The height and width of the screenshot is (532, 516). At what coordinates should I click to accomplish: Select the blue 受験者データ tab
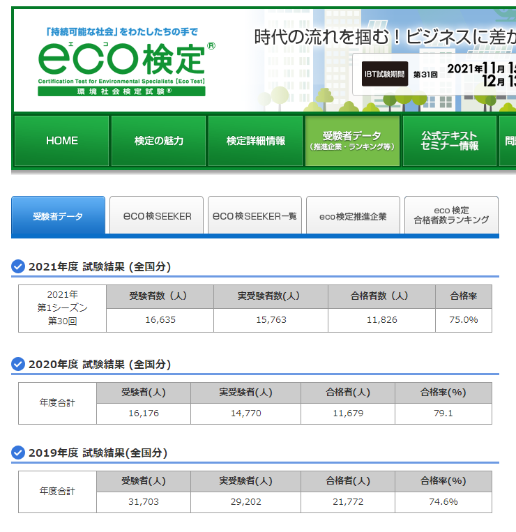[x=58, y=216]
